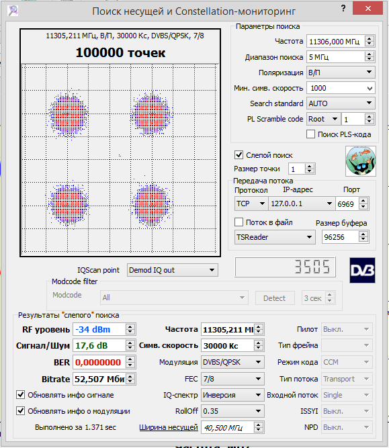
Task: Open the Модуляция DVBS/QPSK dropdown
Action: tap(232, 362)
